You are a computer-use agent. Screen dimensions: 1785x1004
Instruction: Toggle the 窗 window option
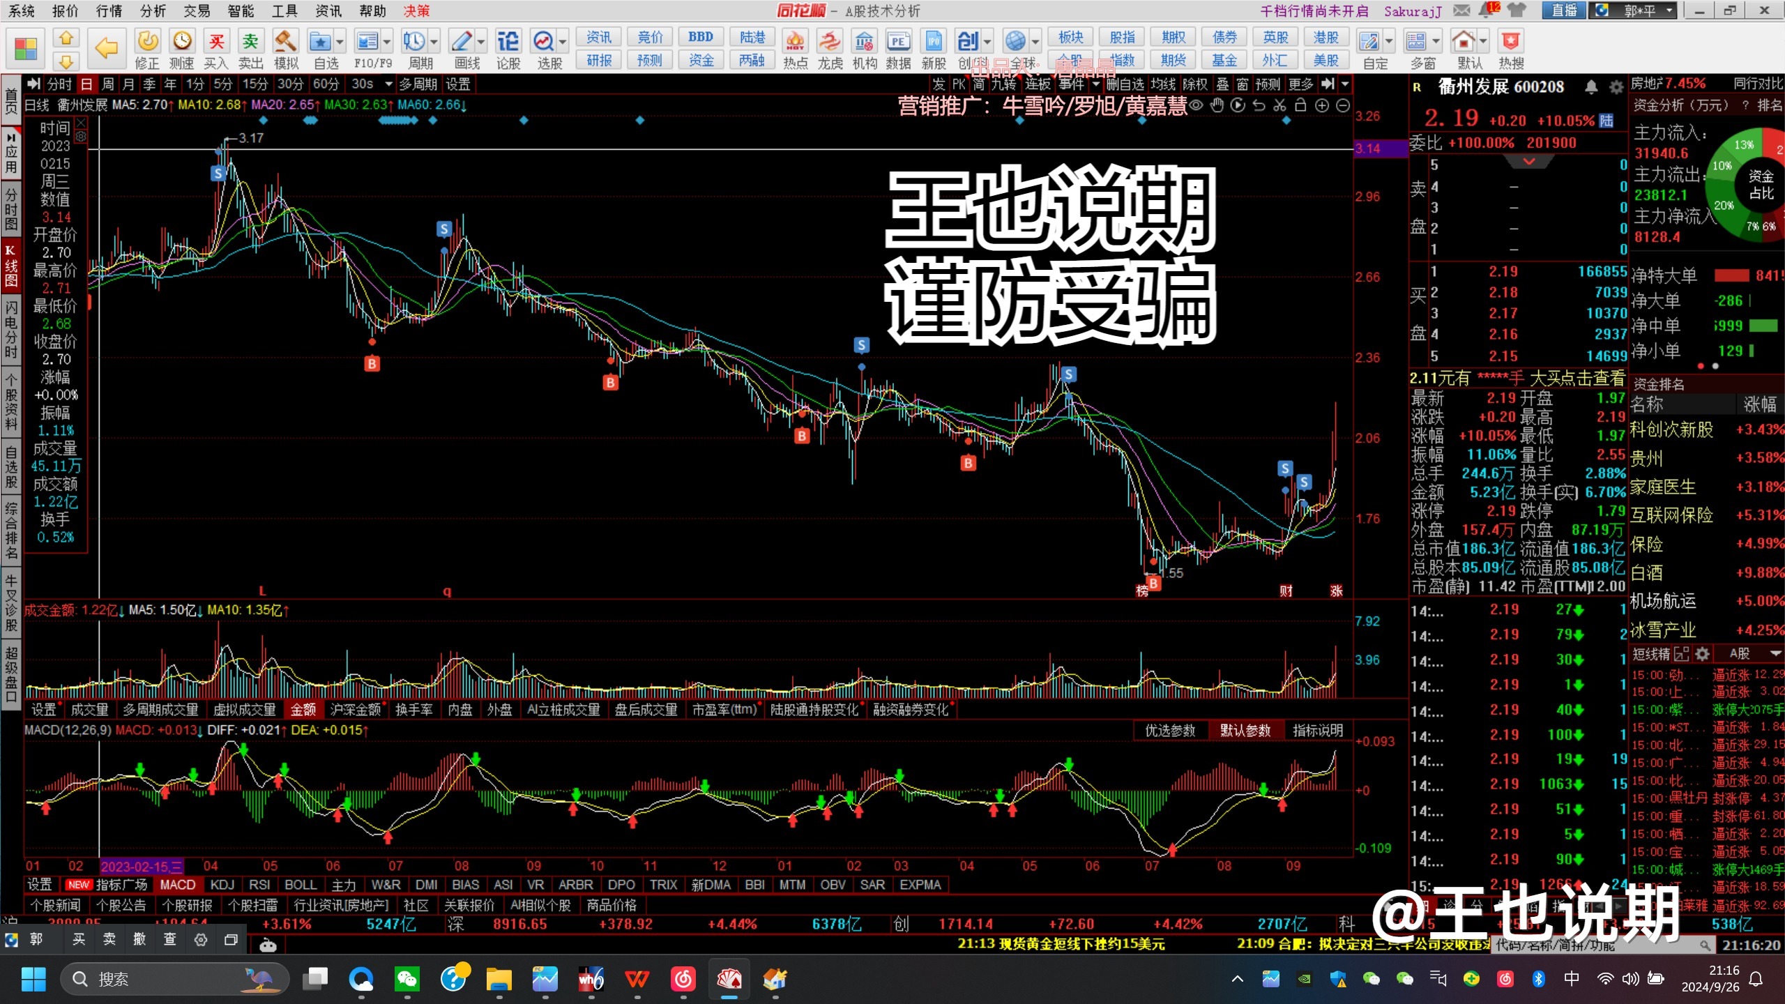[1243, 84]
